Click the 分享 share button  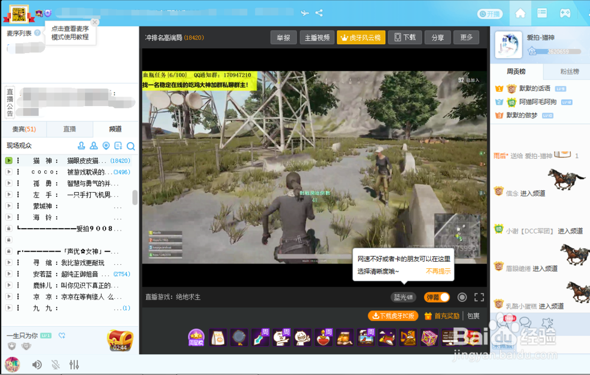(438, 37)
